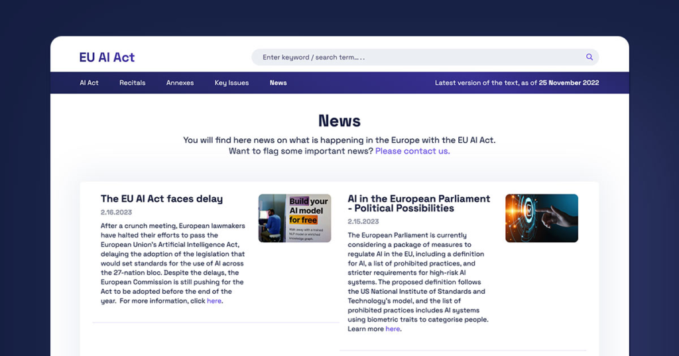The image size is (679, 356).
Task: Click the 2.15.2023 article date
Action: [363, 222]
